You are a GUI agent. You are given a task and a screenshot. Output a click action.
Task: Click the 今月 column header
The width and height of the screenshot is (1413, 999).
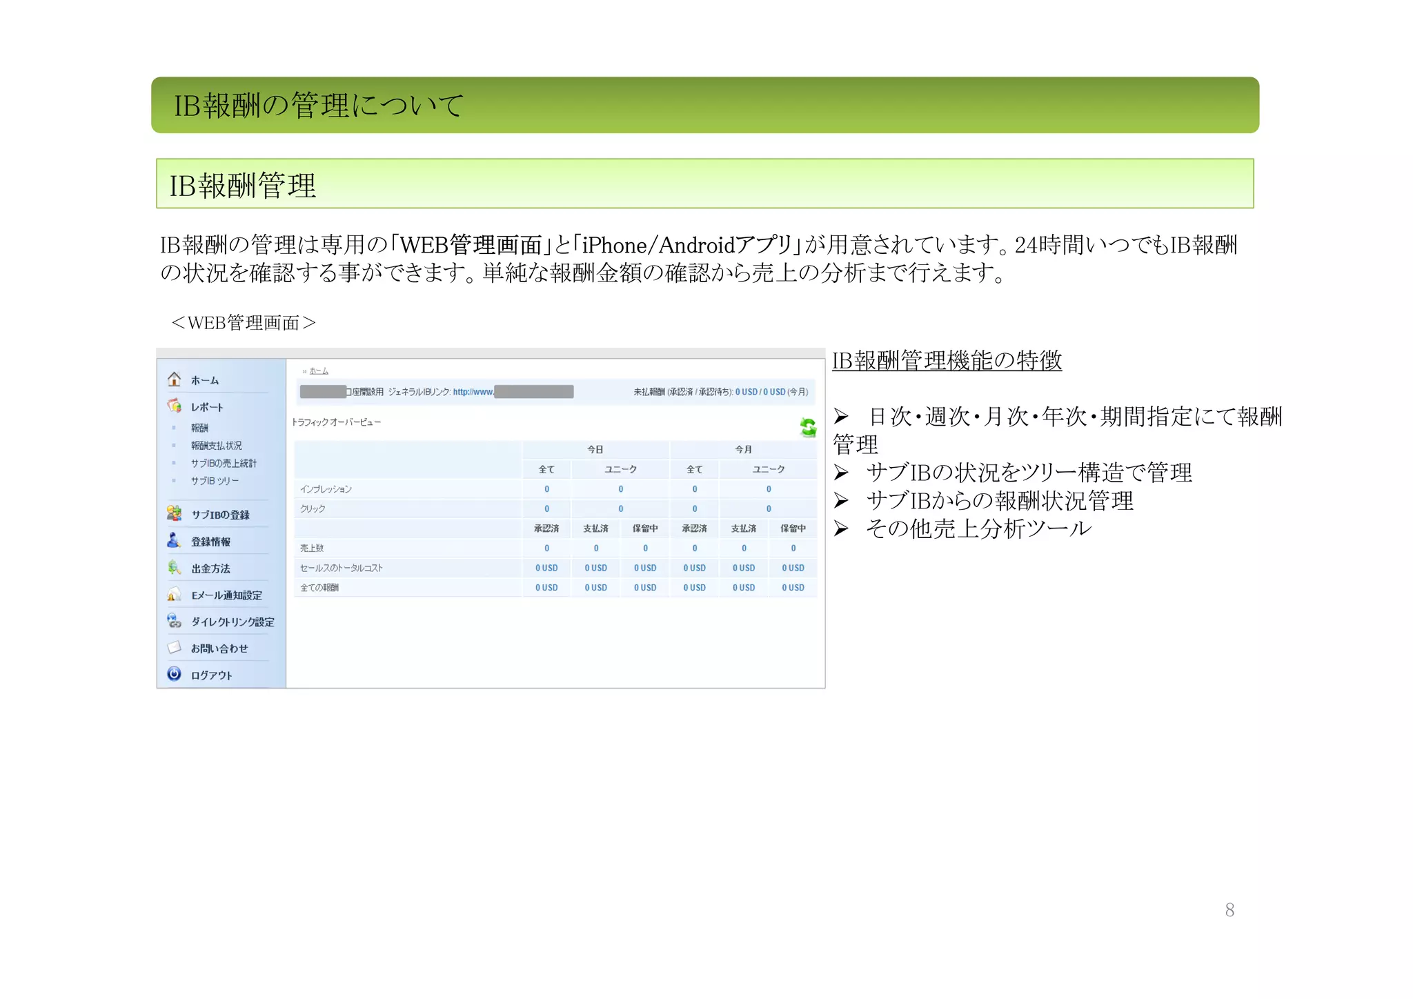click(744, 449)
